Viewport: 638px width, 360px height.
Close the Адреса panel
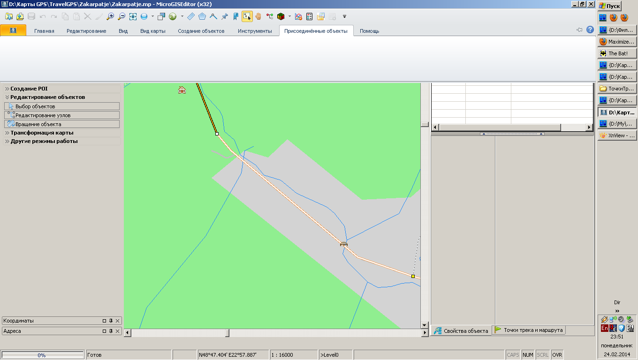tap(118, 331)
